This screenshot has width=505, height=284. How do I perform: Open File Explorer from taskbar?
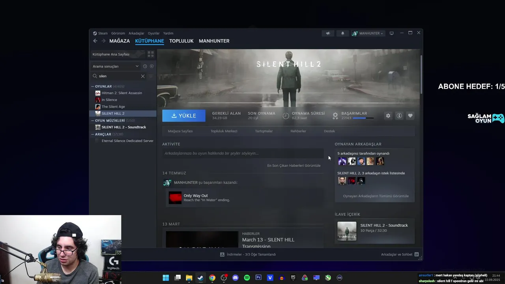pos(189,278)
